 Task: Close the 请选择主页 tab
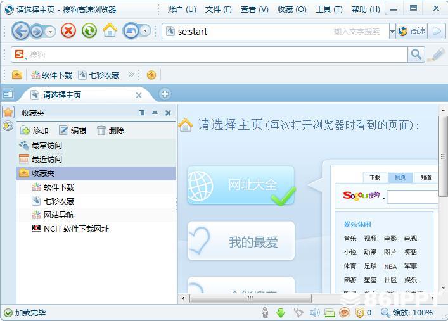(x=139, y=95)
